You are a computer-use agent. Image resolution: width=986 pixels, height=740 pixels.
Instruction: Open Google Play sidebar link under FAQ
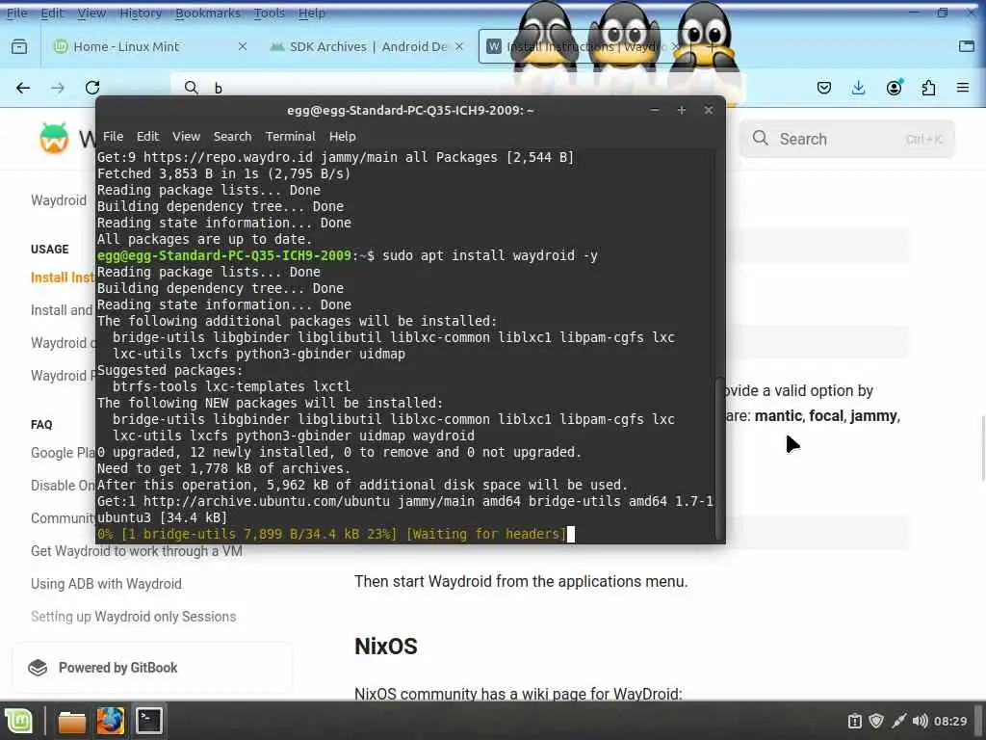tap(63, 453)
